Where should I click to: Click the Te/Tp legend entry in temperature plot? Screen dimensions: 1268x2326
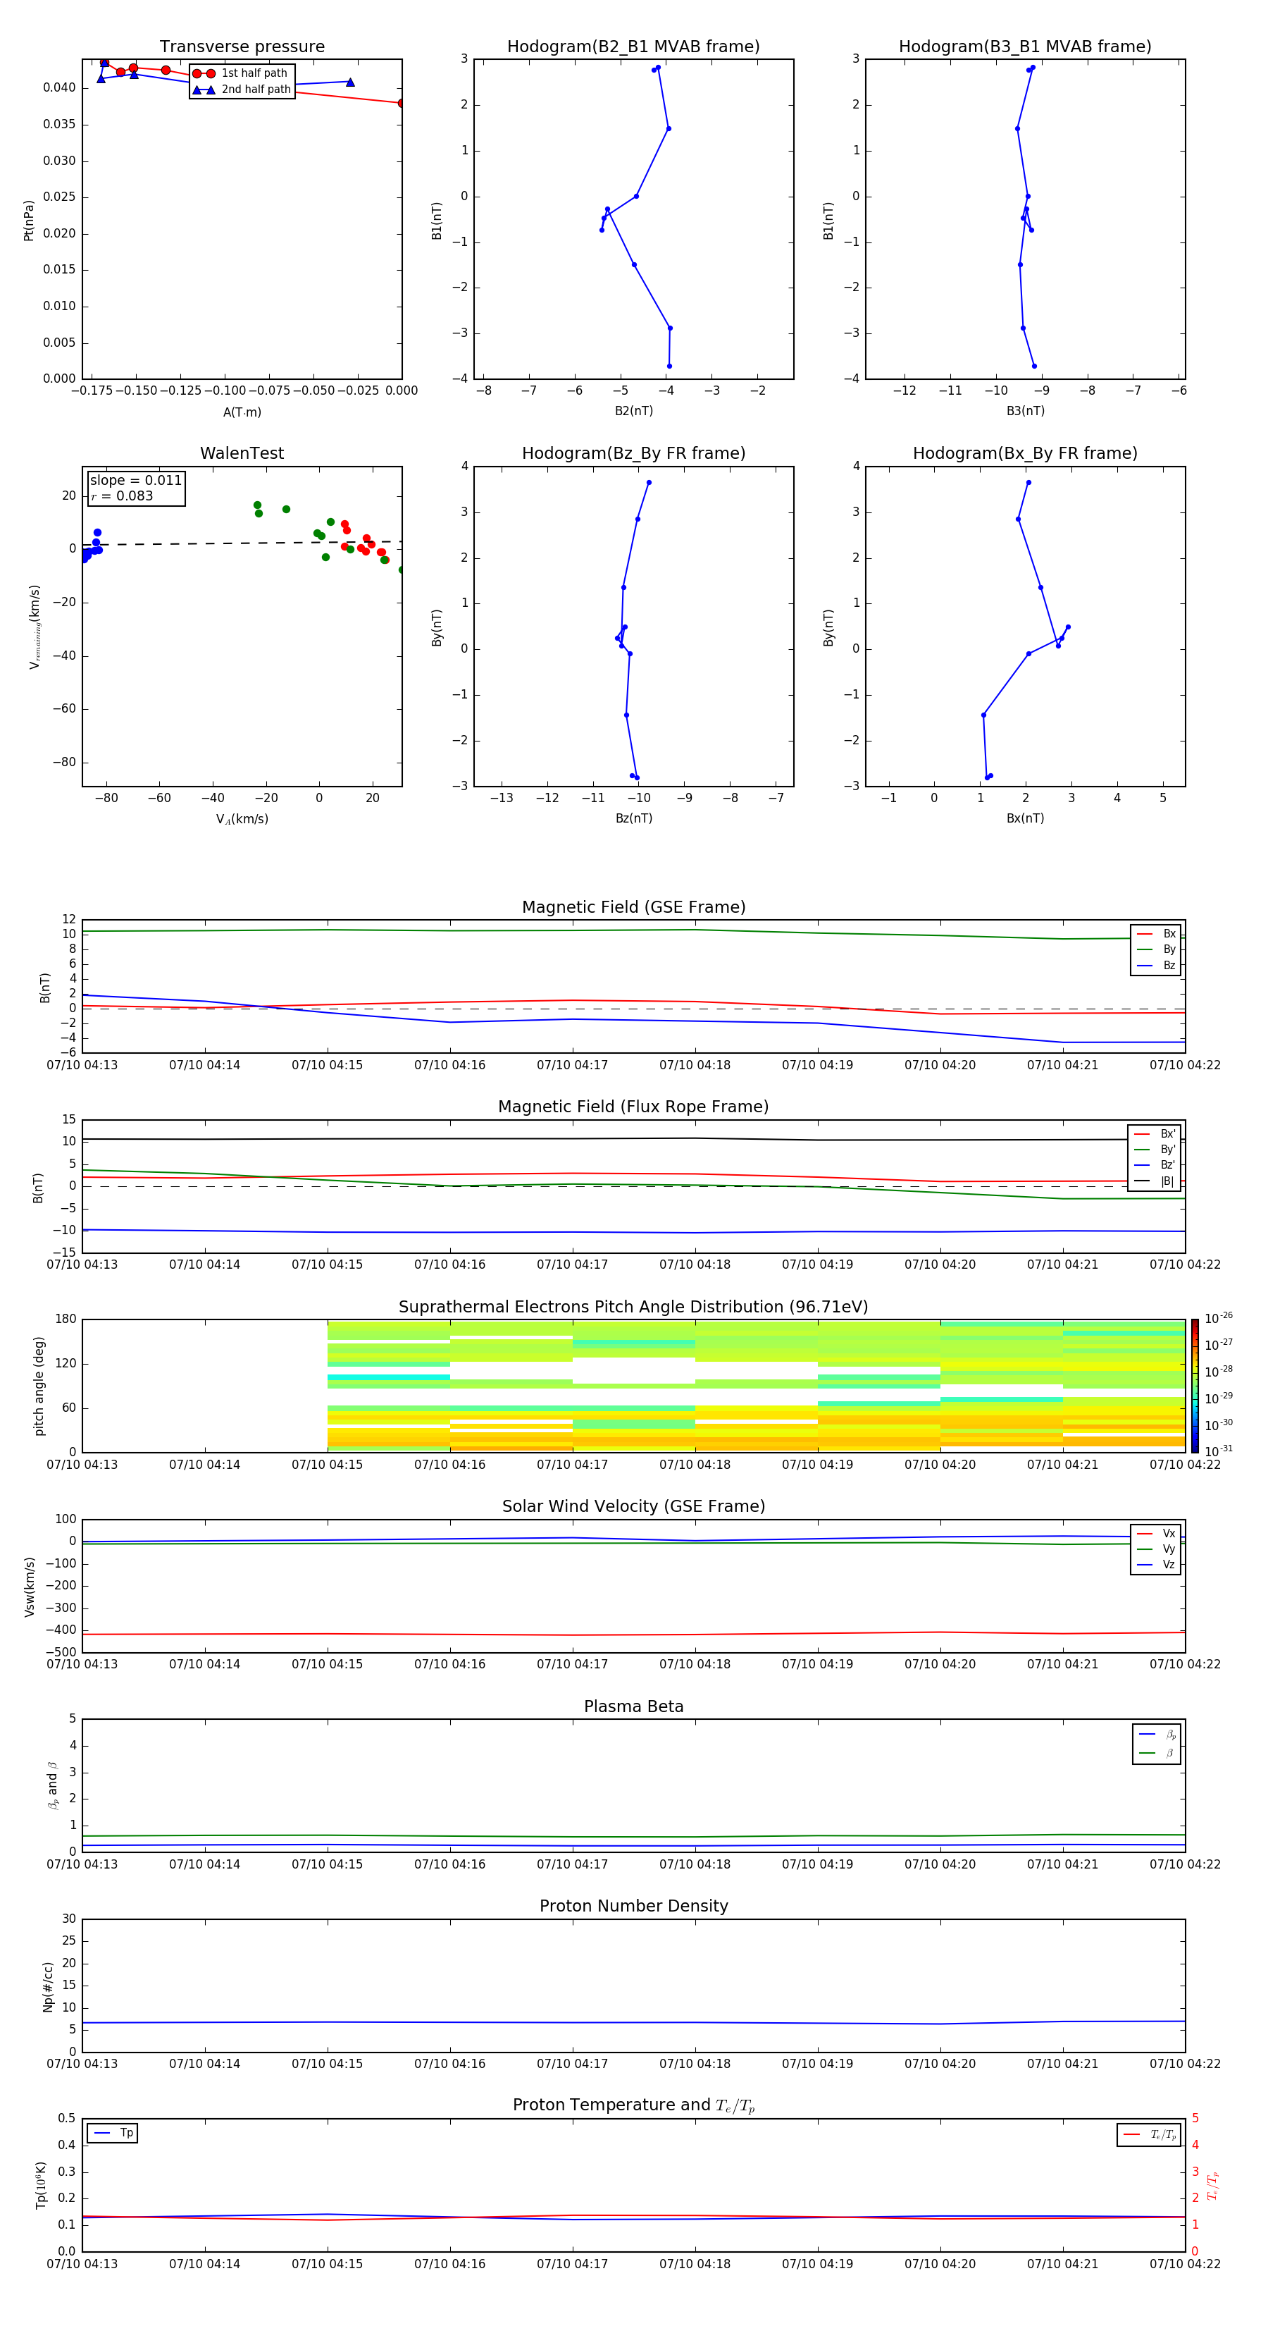pyautogui.click(x=1149, y=2134)
